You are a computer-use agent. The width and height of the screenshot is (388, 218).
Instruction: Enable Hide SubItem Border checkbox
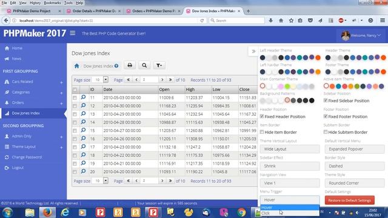click(x=326, y=132)
